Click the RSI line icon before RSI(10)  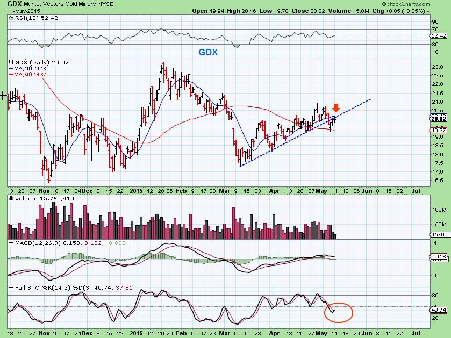point(11,18)
